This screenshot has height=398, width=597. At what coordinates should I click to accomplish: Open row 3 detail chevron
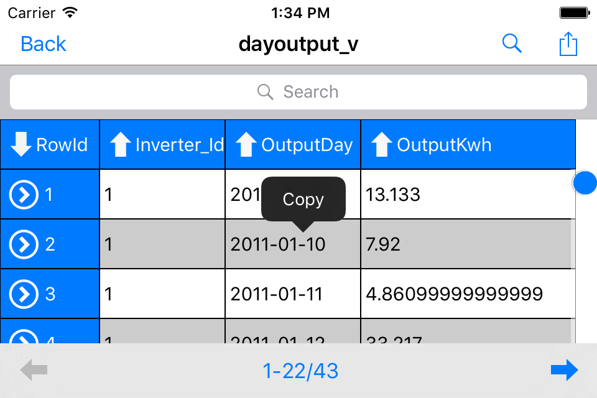[x=23, y=294]
